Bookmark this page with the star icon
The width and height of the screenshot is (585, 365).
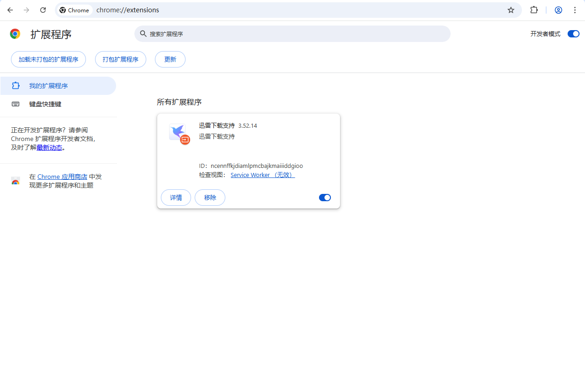pyautogui.click(x=511, y=10)
